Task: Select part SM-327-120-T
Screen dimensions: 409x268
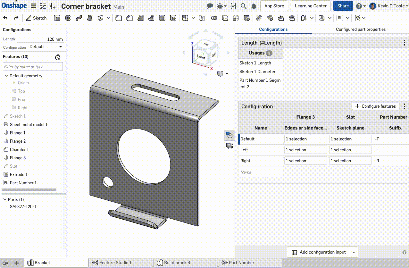Action: click(x=23, y=206)
